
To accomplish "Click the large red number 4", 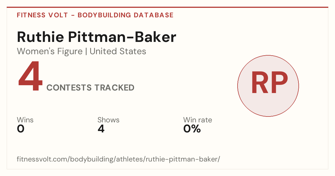I will coord(30,77).
